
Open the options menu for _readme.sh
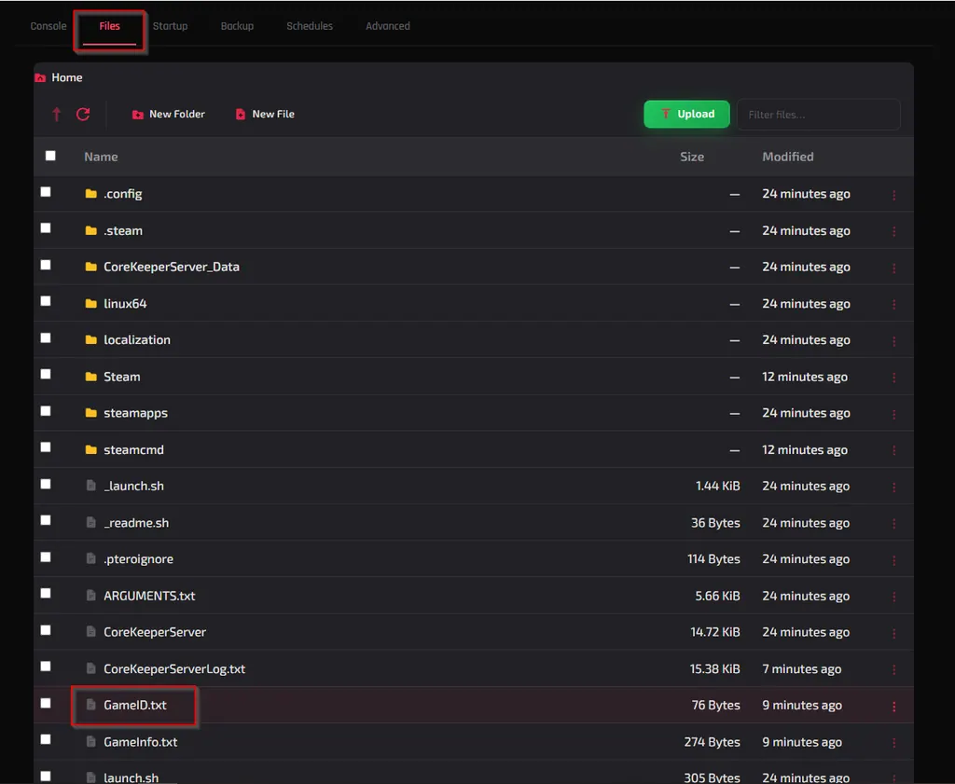click(x=893, y=524)
